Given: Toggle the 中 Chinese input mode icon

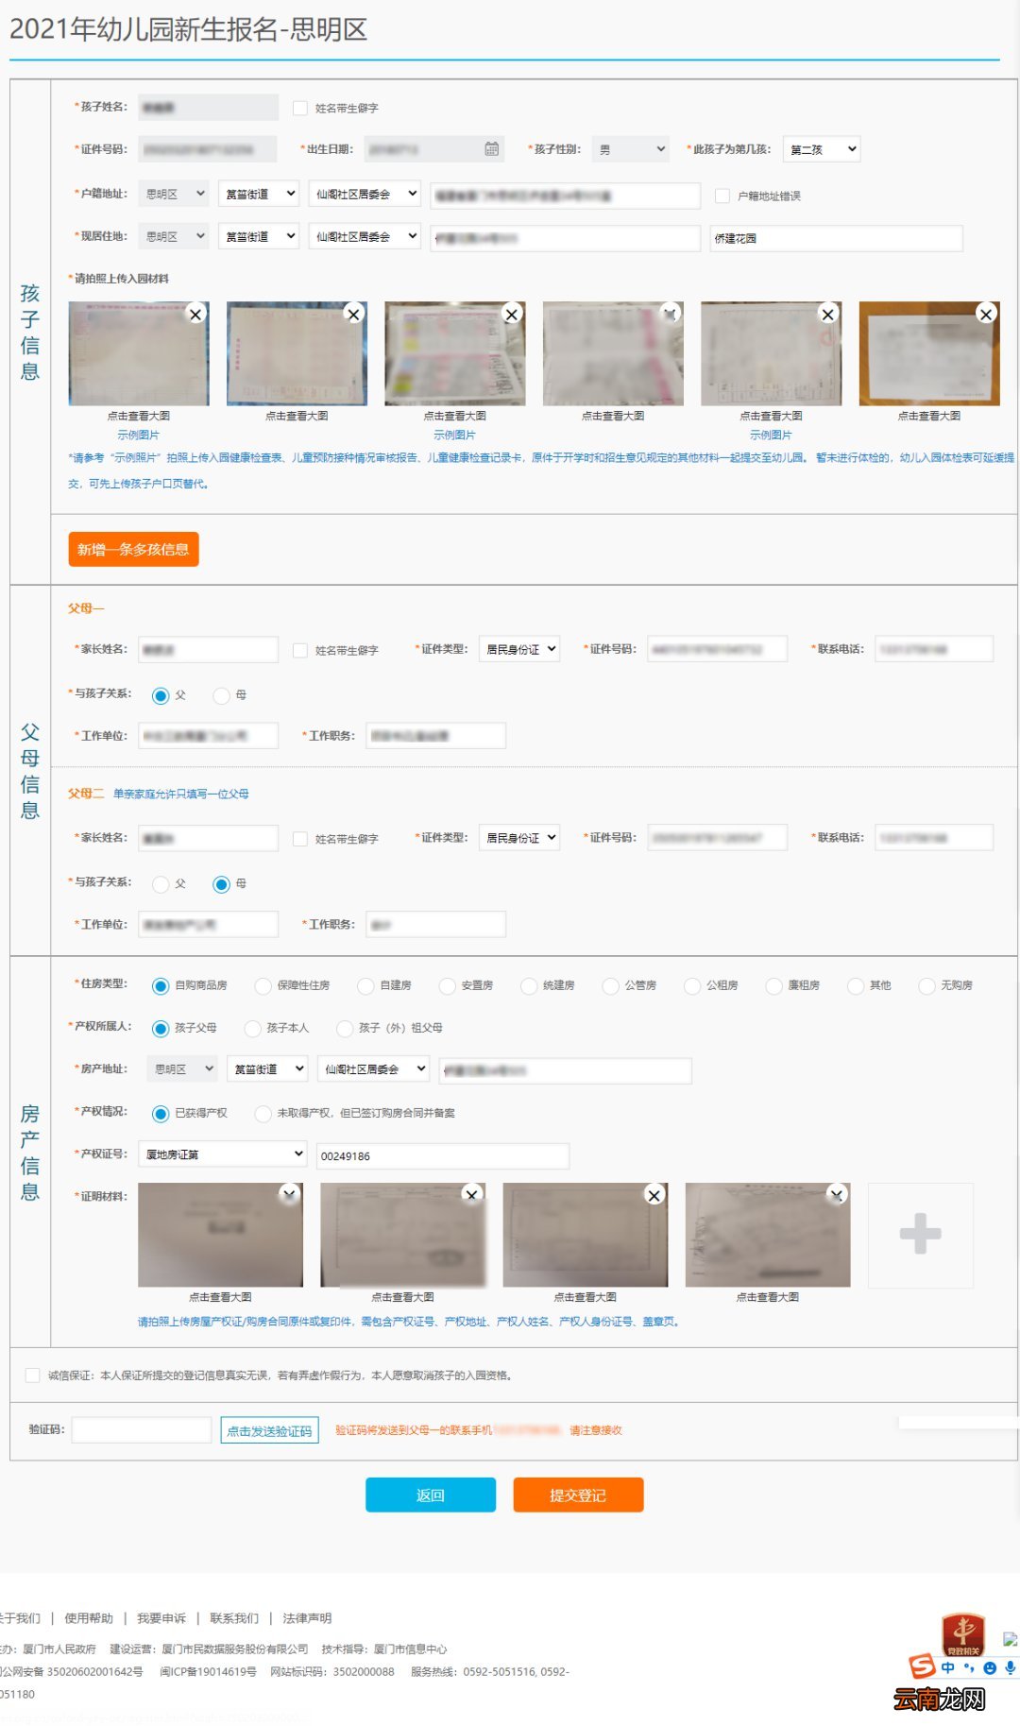Looking at the screenshot, I should (948, 1668).
